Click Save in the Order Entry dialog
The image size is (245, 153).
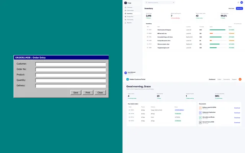point(76,93)
